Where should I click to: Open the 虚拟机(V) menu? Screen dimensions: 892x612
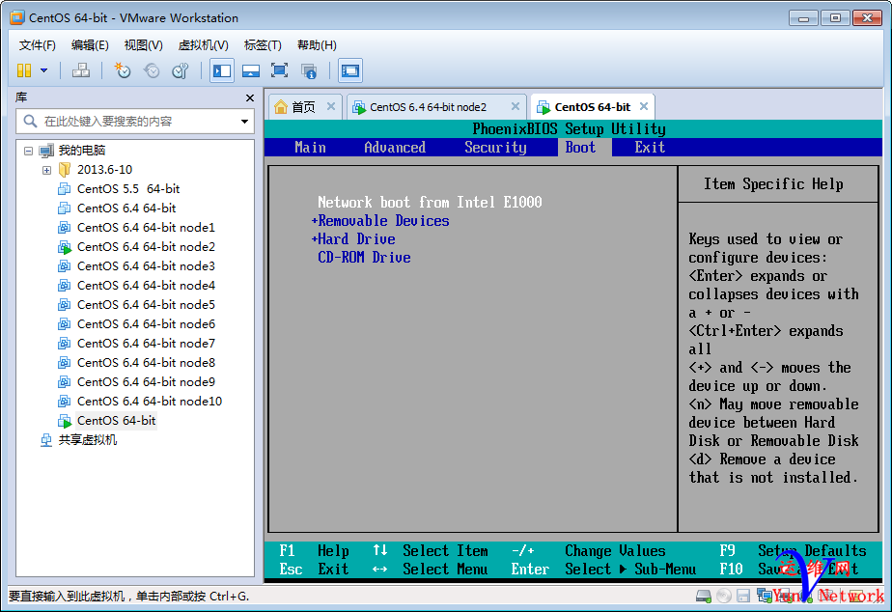tap(203, 45)
